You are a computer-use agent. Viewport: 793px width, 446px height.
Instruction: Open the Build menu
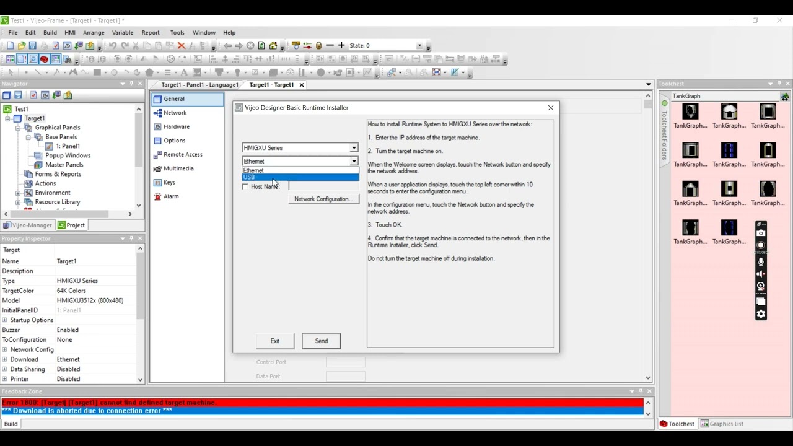pyautogui.click(x=50, y=32)
